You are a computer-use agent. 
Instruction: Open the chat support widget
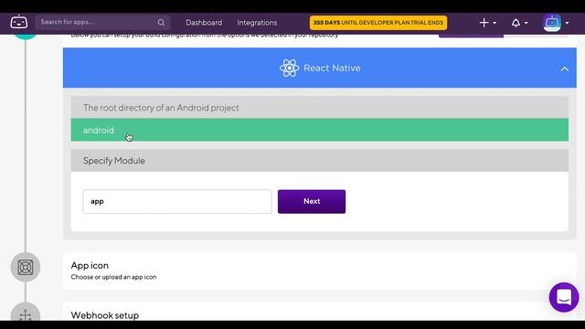click(x=564, y=297)
